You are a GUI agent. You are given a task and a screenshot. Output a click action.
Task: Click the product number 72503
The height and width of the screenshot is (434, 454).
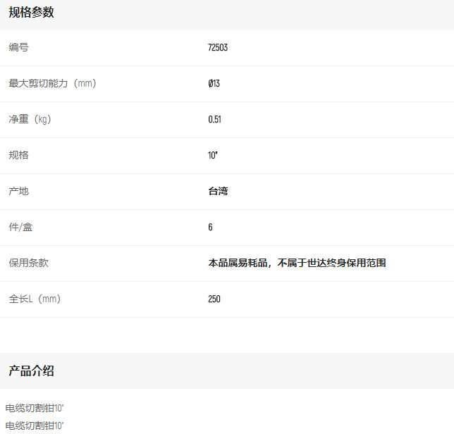pos(218,48)
